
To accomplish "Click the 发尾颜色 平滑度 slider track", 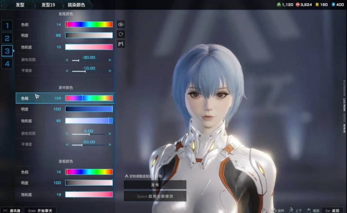I will click(89, 71).
